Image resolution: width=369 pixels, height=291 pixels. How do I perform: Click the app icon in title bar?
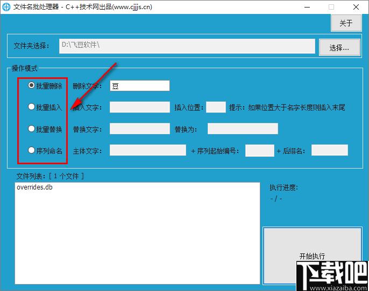(6, 7)
